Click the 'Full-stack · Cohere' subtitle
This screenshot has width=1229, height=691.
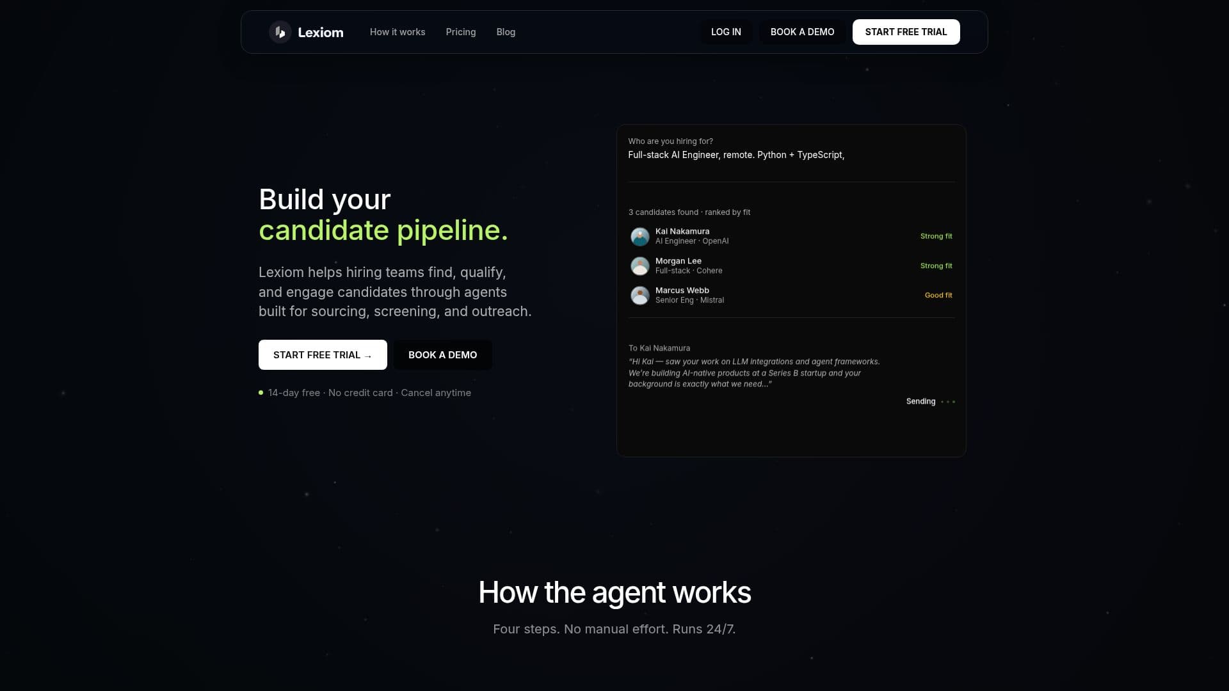point(689,271)
